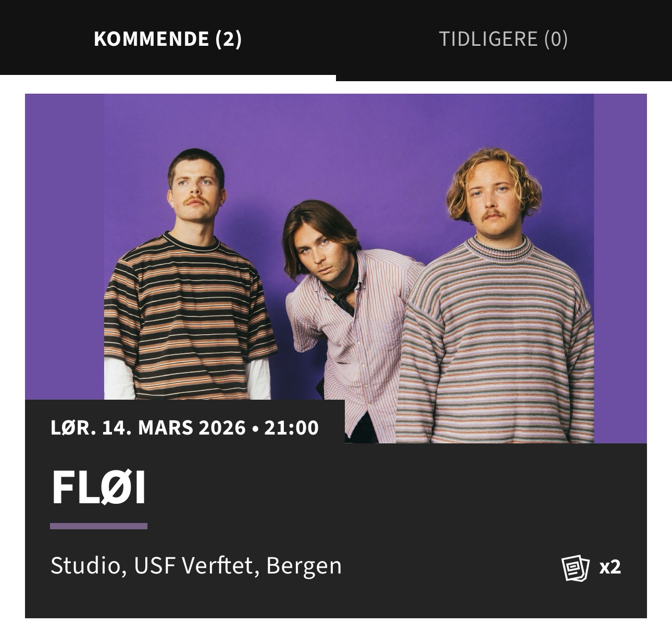Click the white active-tab indicator under Kommende
The width and height of the screenshot is (672, 637).
[168, 78]
